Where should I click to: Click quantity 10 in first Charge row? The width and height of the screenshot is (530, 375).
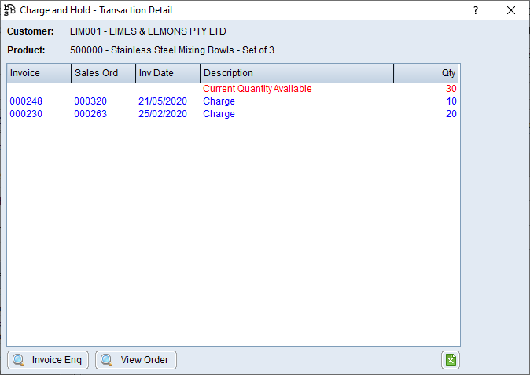pos(451,101)
